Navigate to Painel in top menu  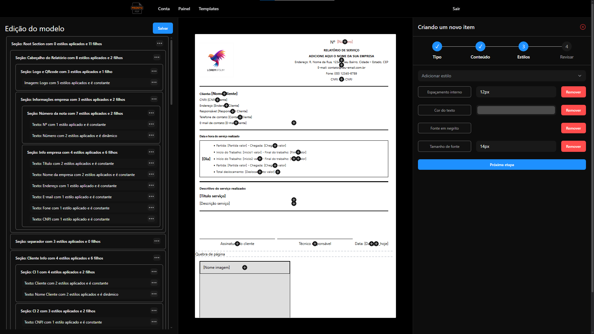184,9
